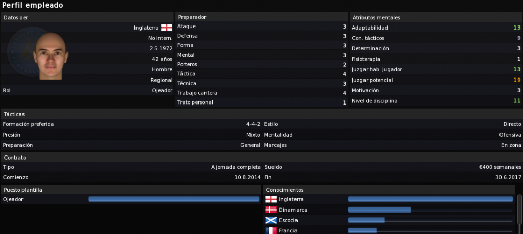This screenshot has height=234, width=523.
Task: Click the Trabajo cantera rating row
Action: click(262, 93)
